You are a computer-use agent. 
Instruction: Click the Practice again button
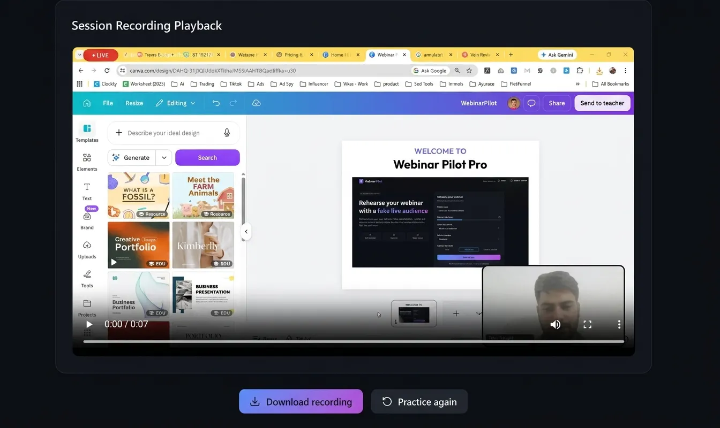pos(419,401)
